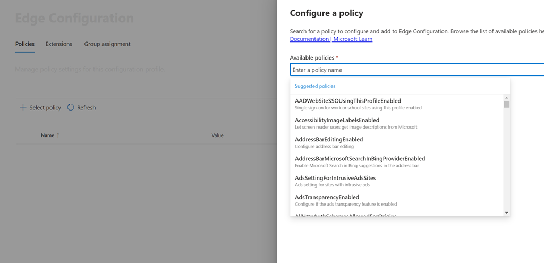Click the circular Refresh icon
Viewport: 544px width, 263px height.
point(71,107)
